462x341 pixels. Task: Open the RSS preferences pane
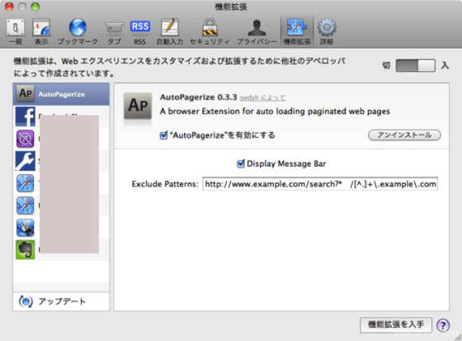point(140,31)
